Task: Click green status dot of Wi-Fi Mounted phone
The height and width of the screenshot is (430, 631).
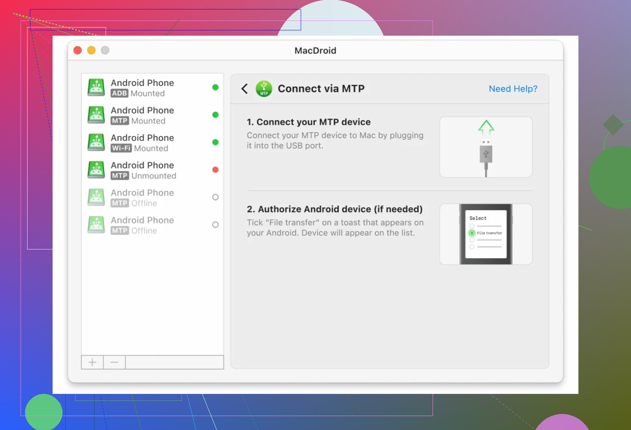Action: coord(215,142)
